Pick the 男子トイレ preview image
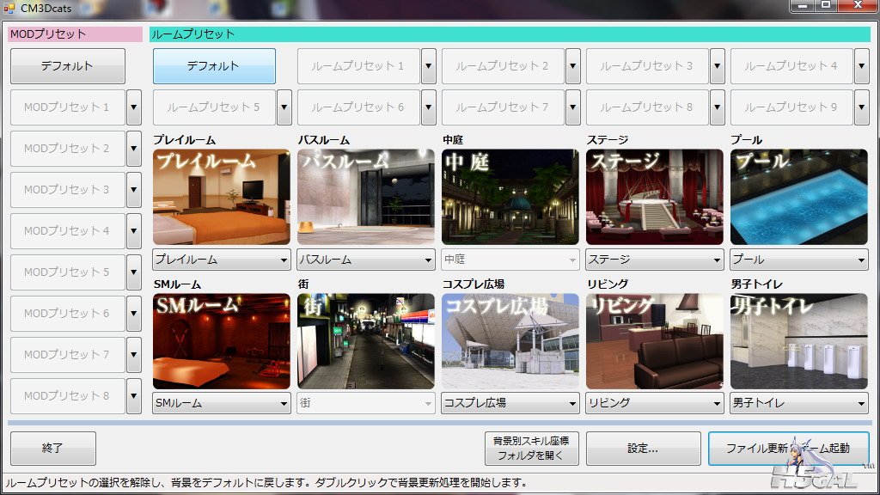 pyautogui.click(x=799, y=341)
